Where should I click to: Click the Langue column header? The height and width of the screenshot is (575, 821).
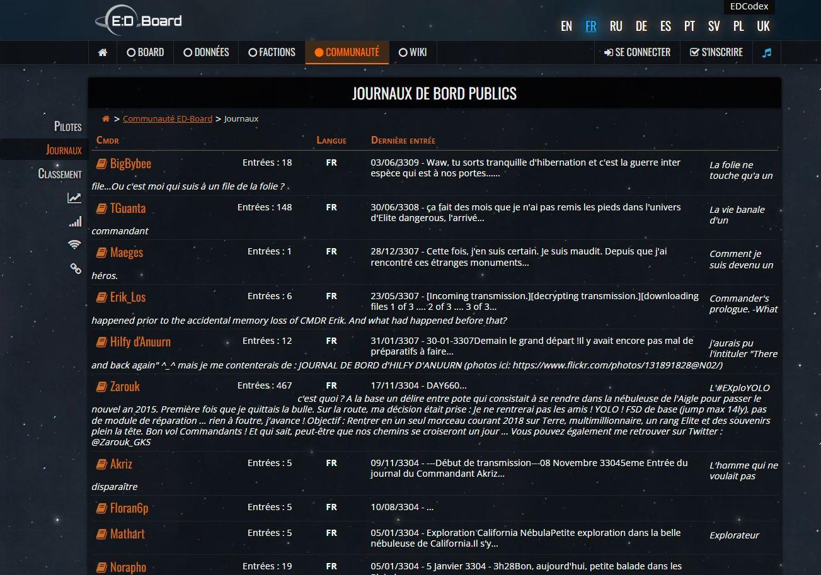331,140
